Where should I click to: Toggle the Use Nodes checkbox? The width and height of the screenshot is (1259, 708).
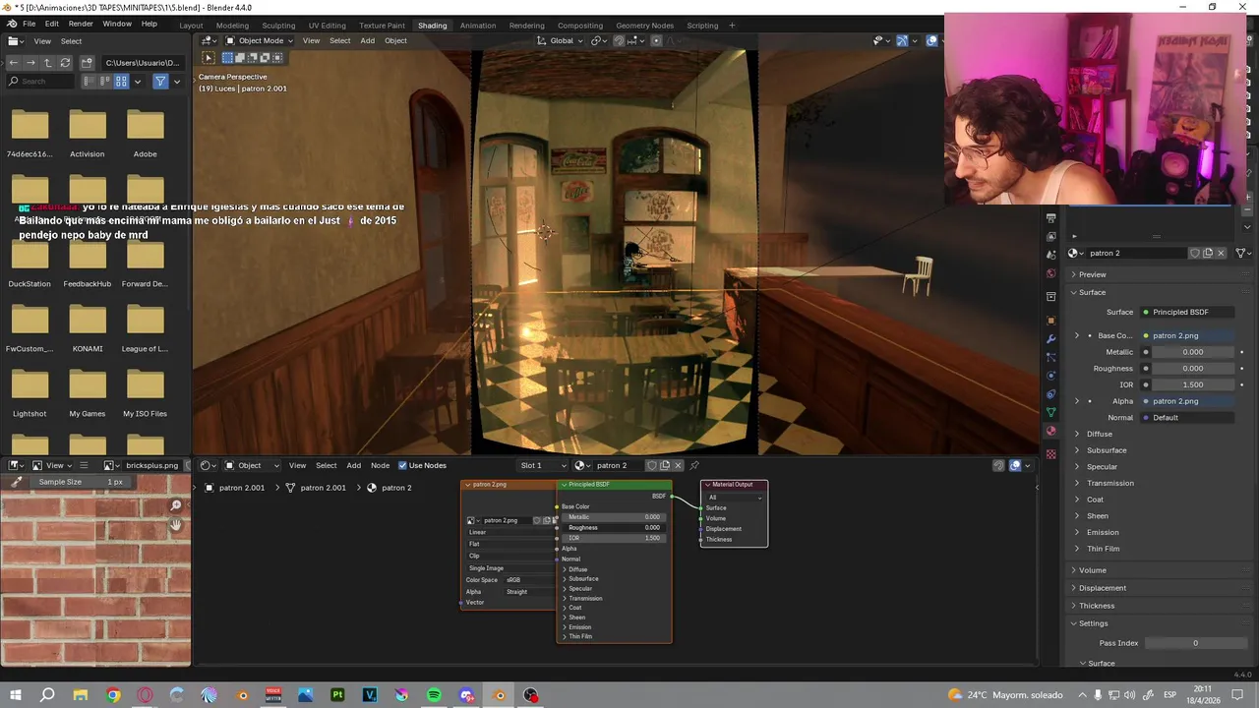click(402, 465)
